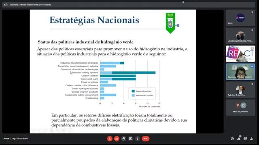Click the 'Carbon taxation' chart label
Viewport: 259px width, 145px height.
tap(90, 76)
